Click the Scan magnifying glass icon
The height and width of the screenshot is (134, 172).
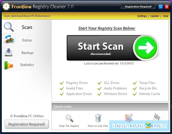click(9, 27)
